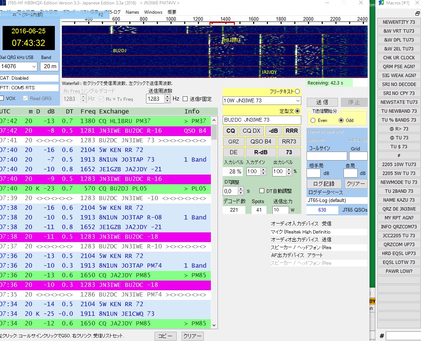The width and height of the screenshot is (421, 341).
Task: Toggle the 送信F固定 checkbox
Action: click(x=185, y=99)
